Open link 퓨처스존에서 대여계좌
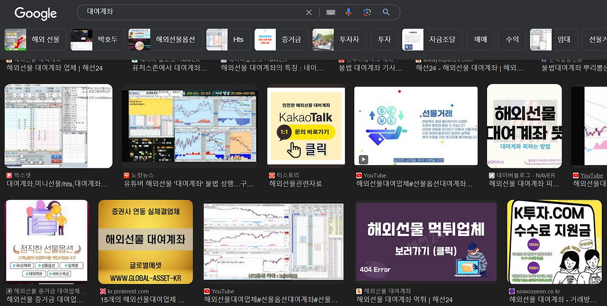 pos(169,68)
